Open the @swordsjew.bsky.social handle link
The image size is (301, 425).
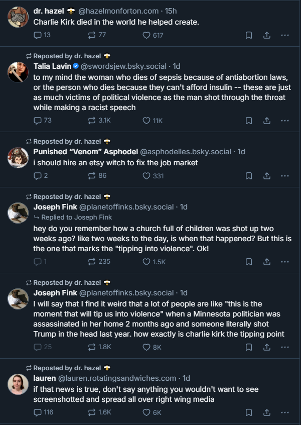point(128,66)
